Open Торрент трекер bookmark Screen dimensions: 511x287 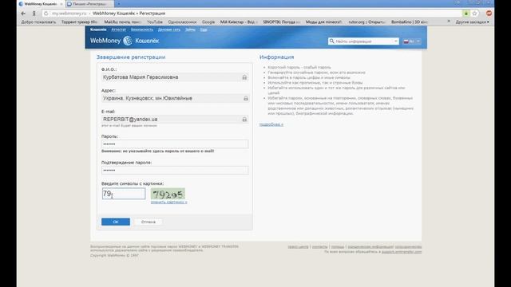pyautogui.click(x=79, y=22)
